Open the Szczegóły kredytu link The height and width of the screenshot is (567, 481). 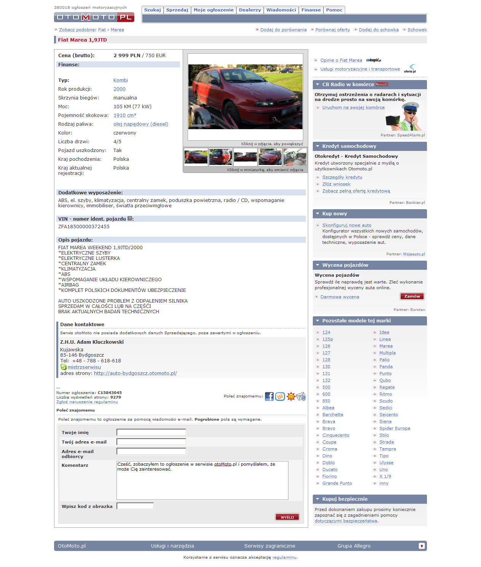[x=342, y=177]
